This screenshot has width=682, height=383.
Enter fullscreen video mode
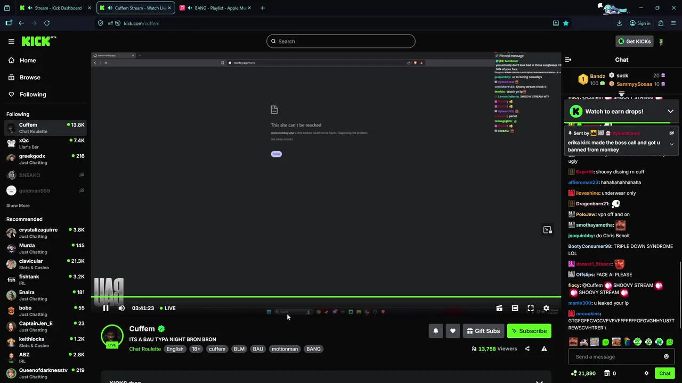click(531, 308)
